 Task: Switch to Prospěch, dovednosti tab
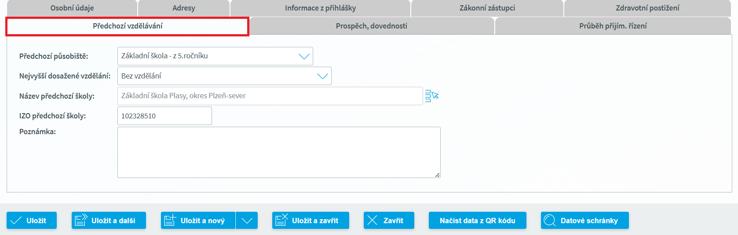(371, 26)
